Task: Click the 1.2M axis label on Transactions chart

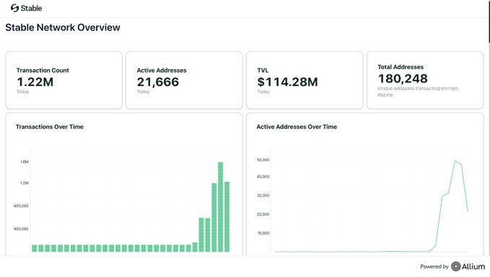Action: point(25,183)
